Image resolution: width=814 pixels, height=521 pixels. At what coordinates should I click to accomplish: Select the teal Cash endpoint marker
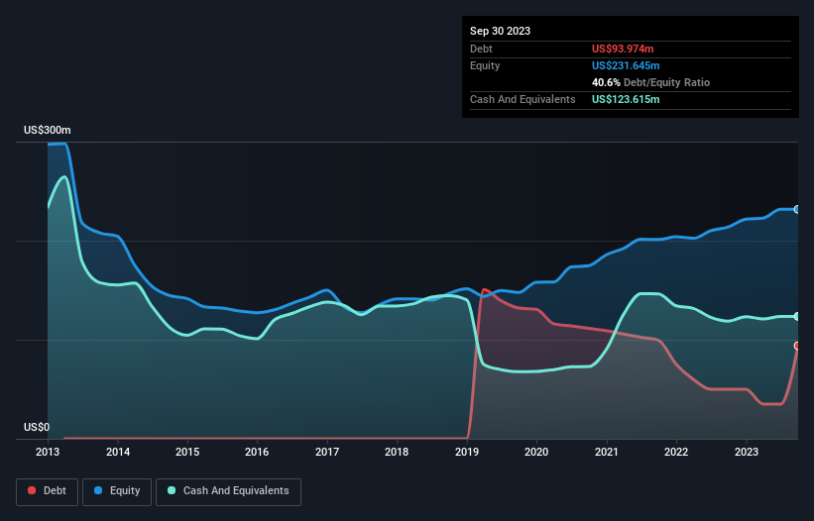tap(797, 316)
